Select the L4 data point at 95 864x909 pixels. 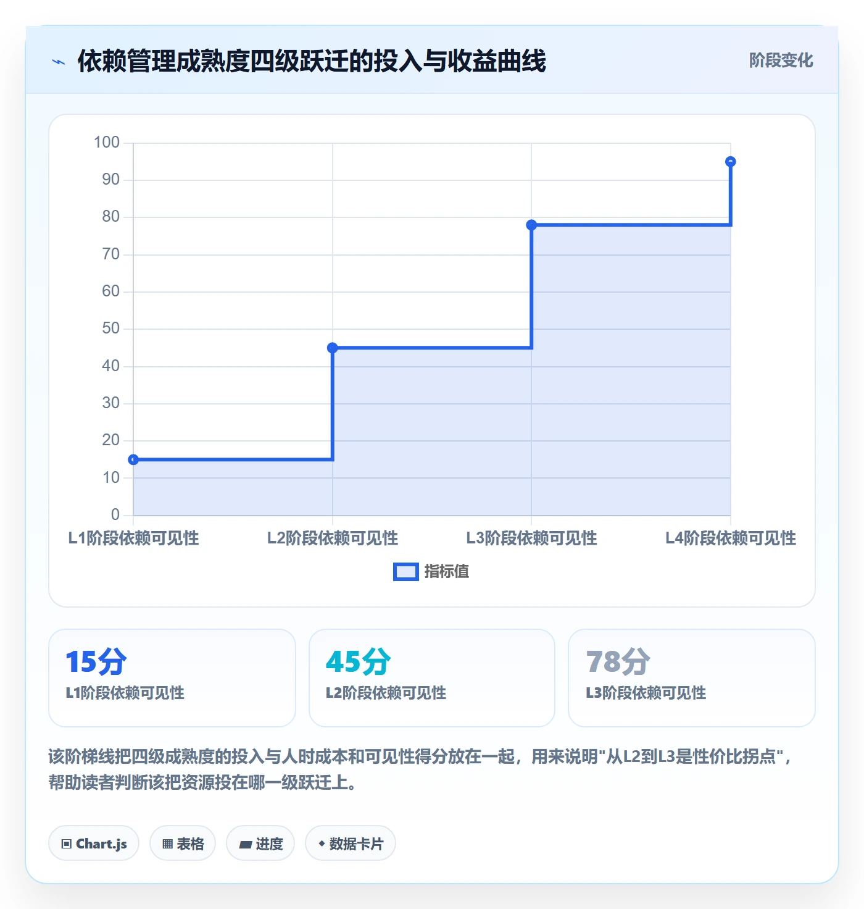coord(731,162)
